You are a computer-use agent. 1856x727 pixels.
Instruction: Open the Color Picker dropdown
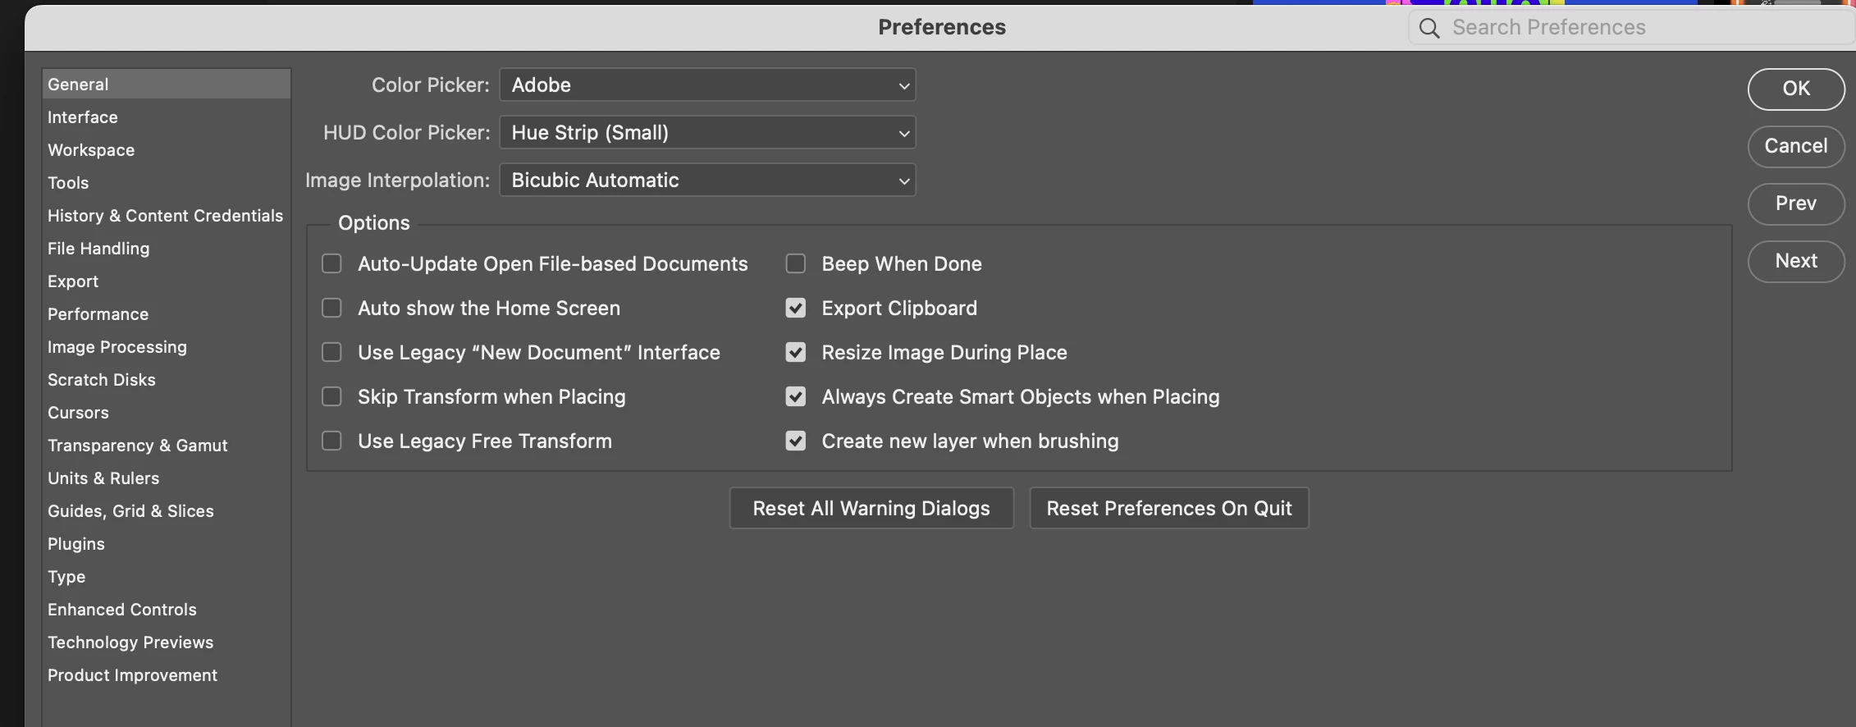point(707,85)
